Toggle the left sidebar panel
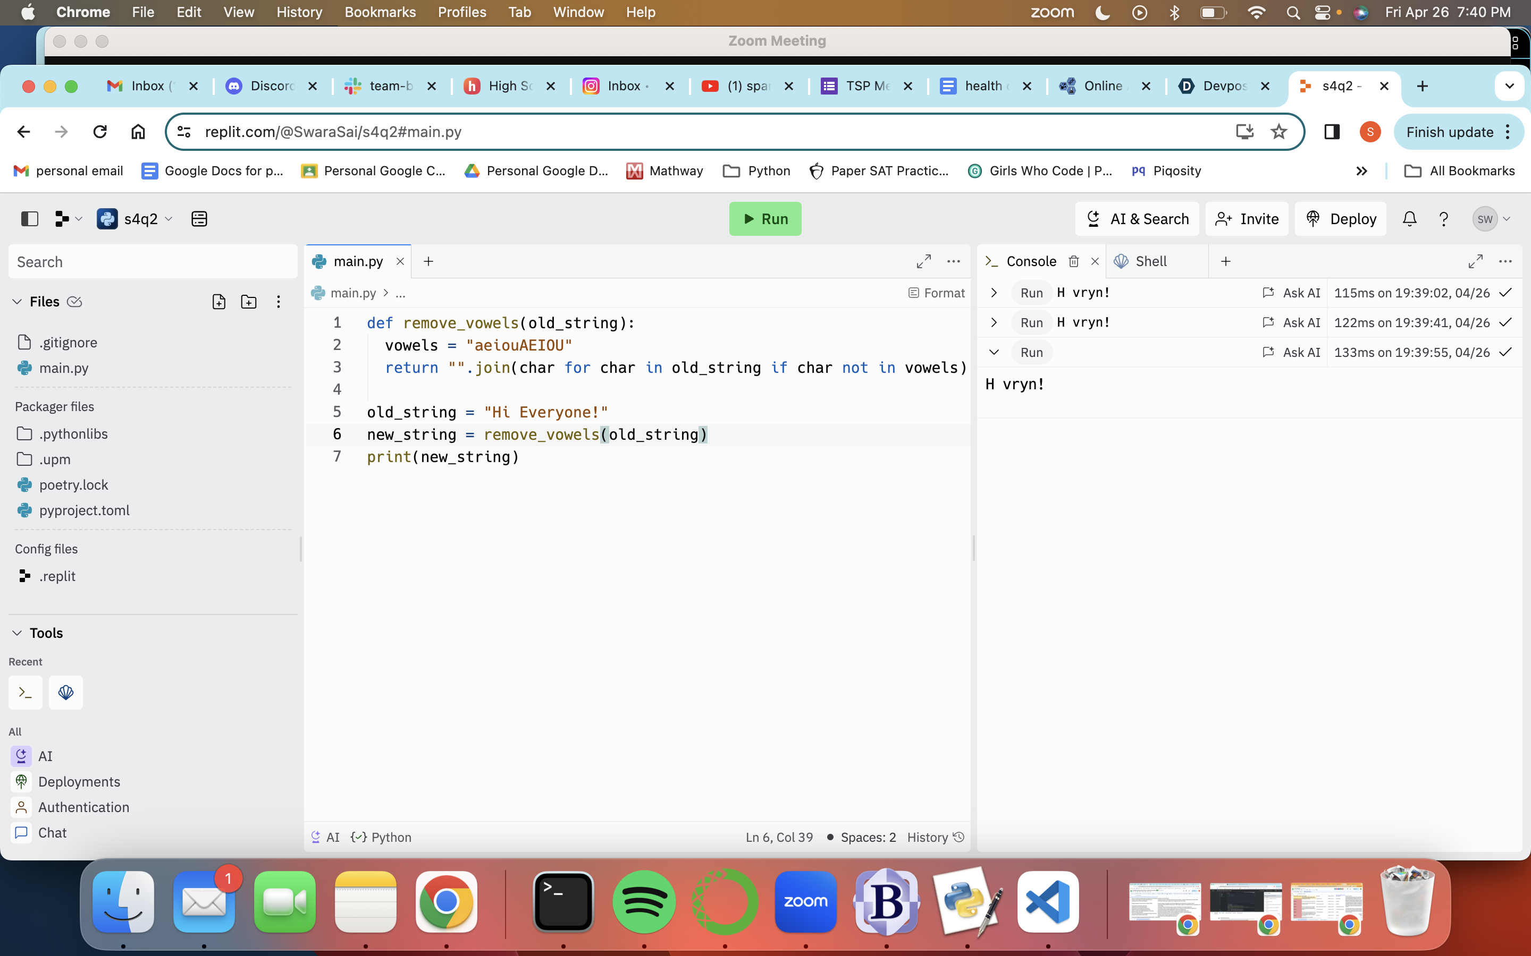The width and height of the screenshot is (1531, 956). coord(29,219)
